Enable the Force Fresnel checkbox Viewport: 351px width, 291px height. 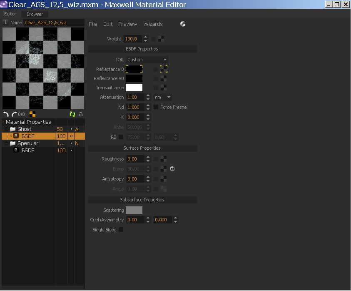(x=156, y=107)
